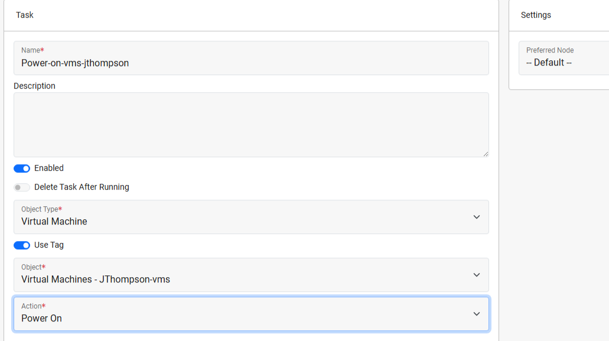
Task: Turn on Delete Task After Running switch
Action: tap(22, 187)
